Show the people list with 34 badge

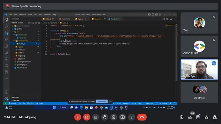tap(190, 117)
